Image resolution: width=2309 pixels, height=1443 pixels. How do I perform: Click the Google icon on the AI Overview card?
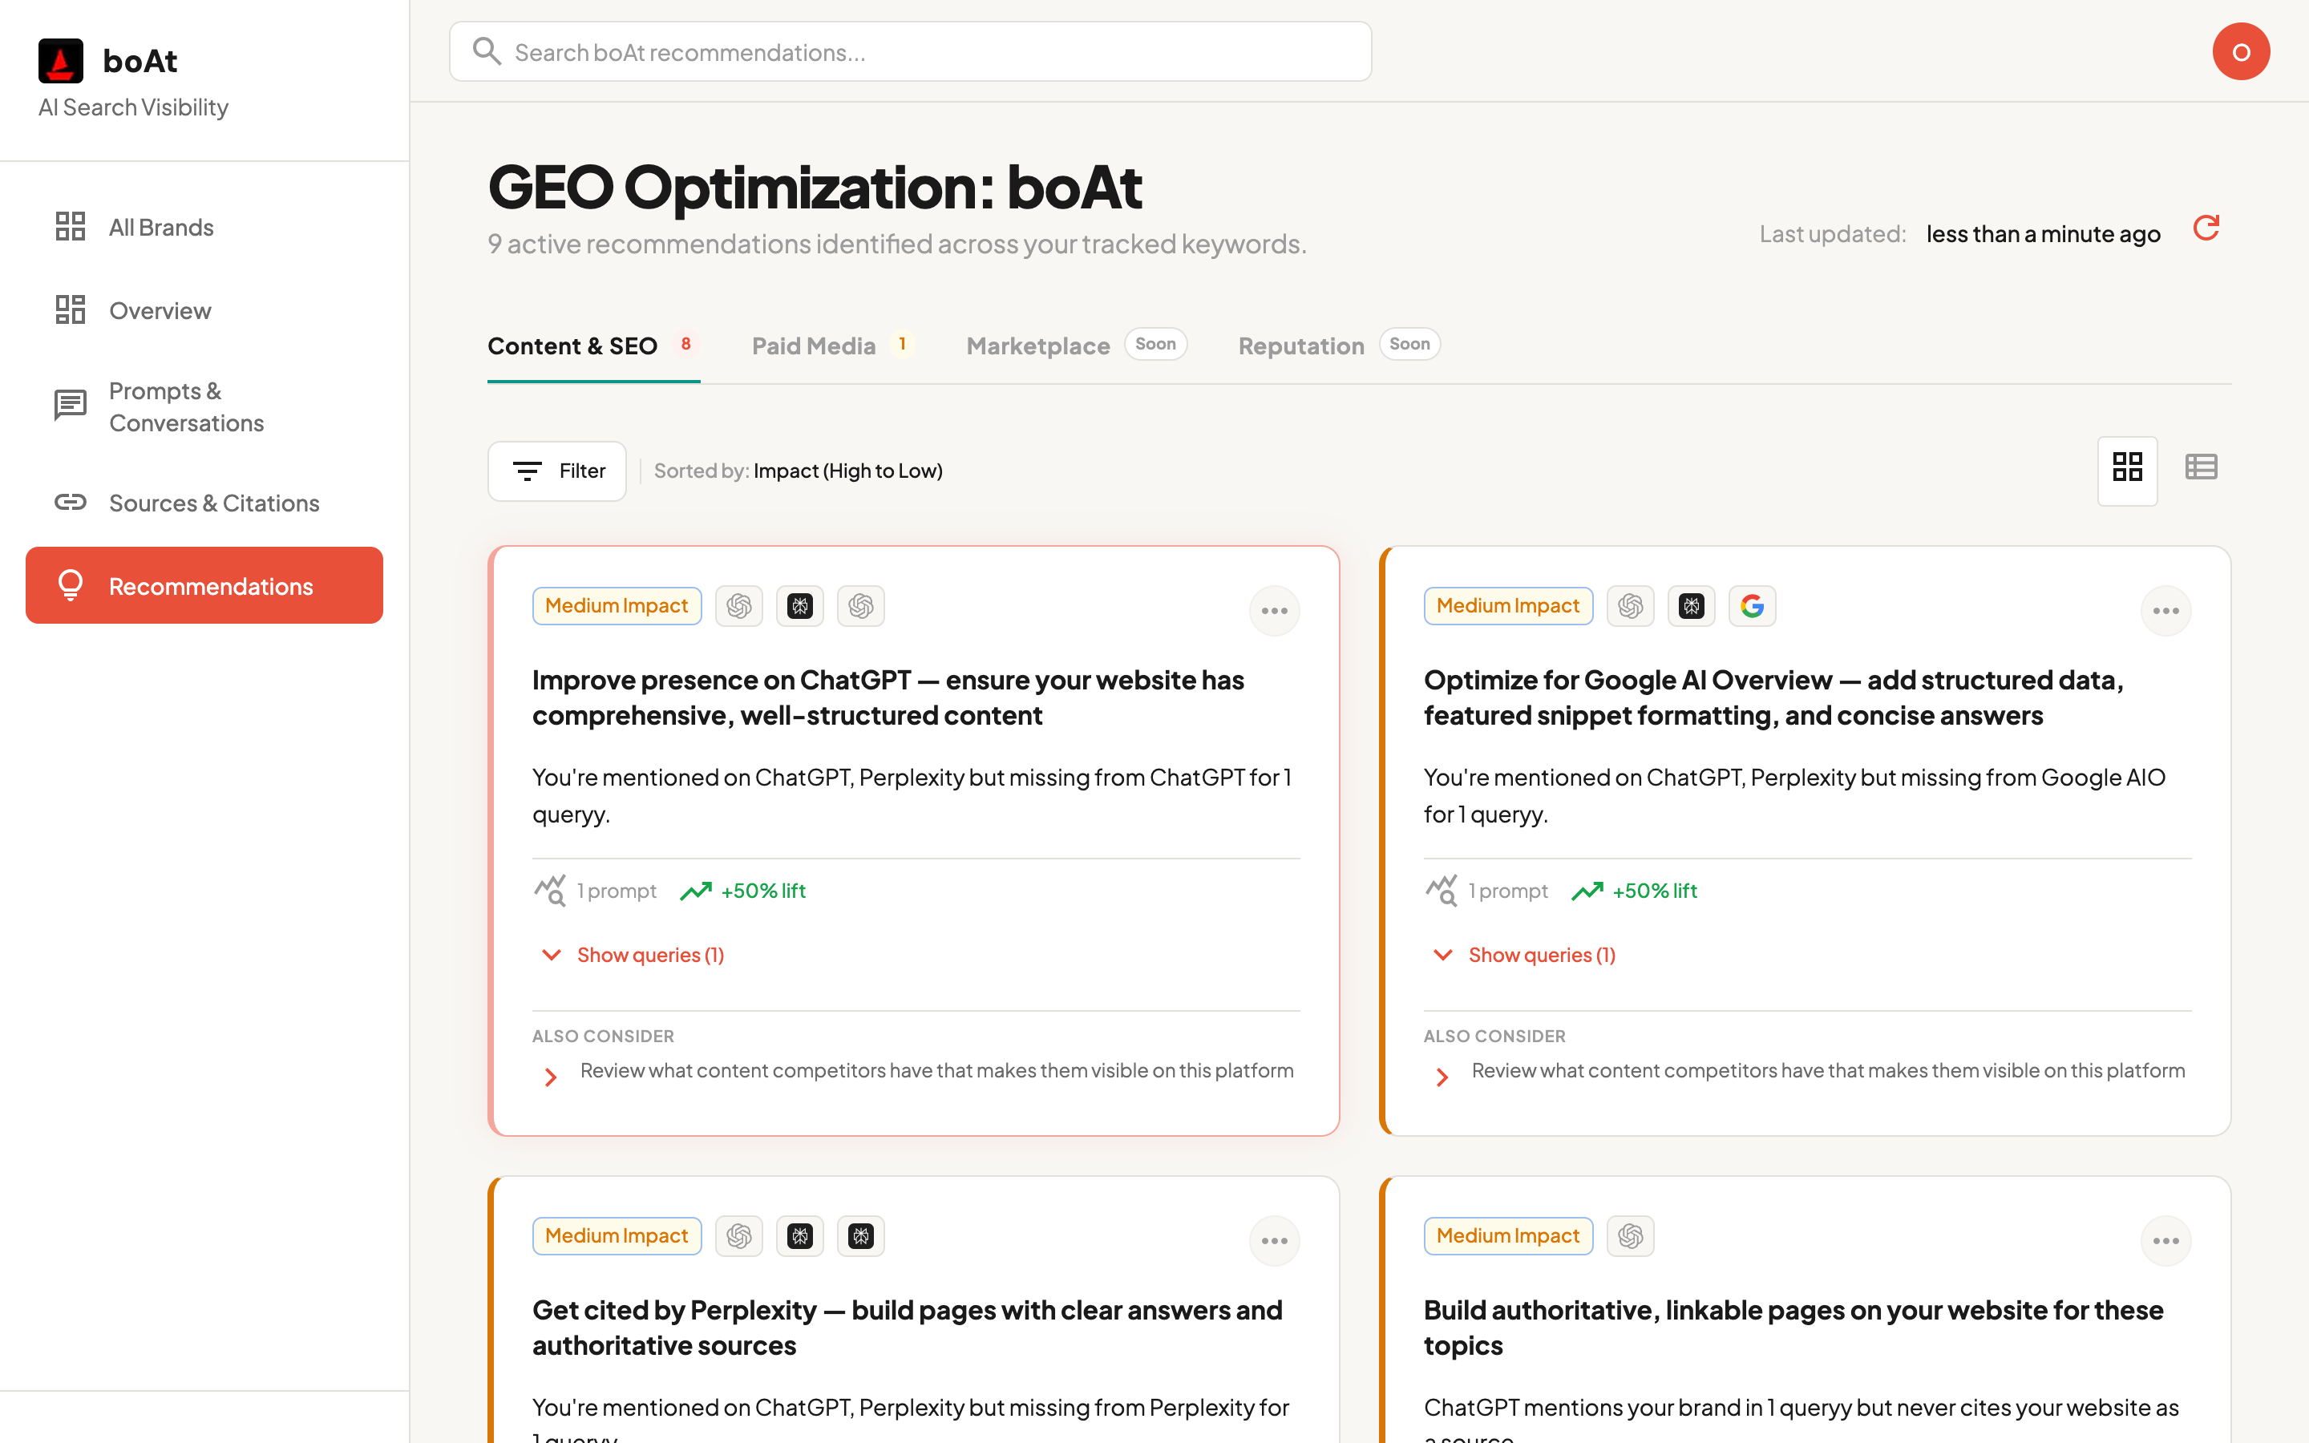point(1752,606)
